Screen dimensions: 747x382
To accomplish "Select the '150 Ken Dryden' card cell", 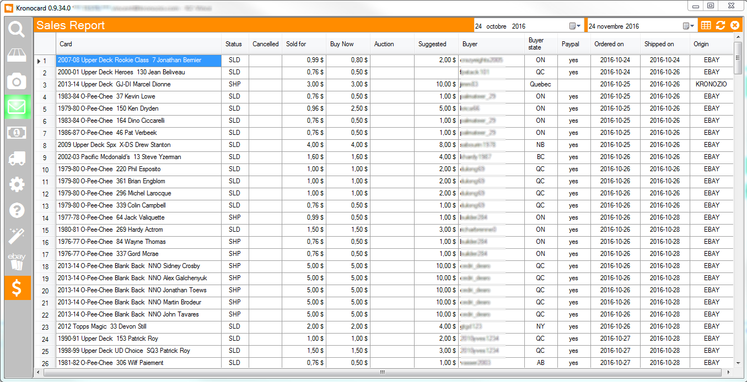I will [139, 109].
